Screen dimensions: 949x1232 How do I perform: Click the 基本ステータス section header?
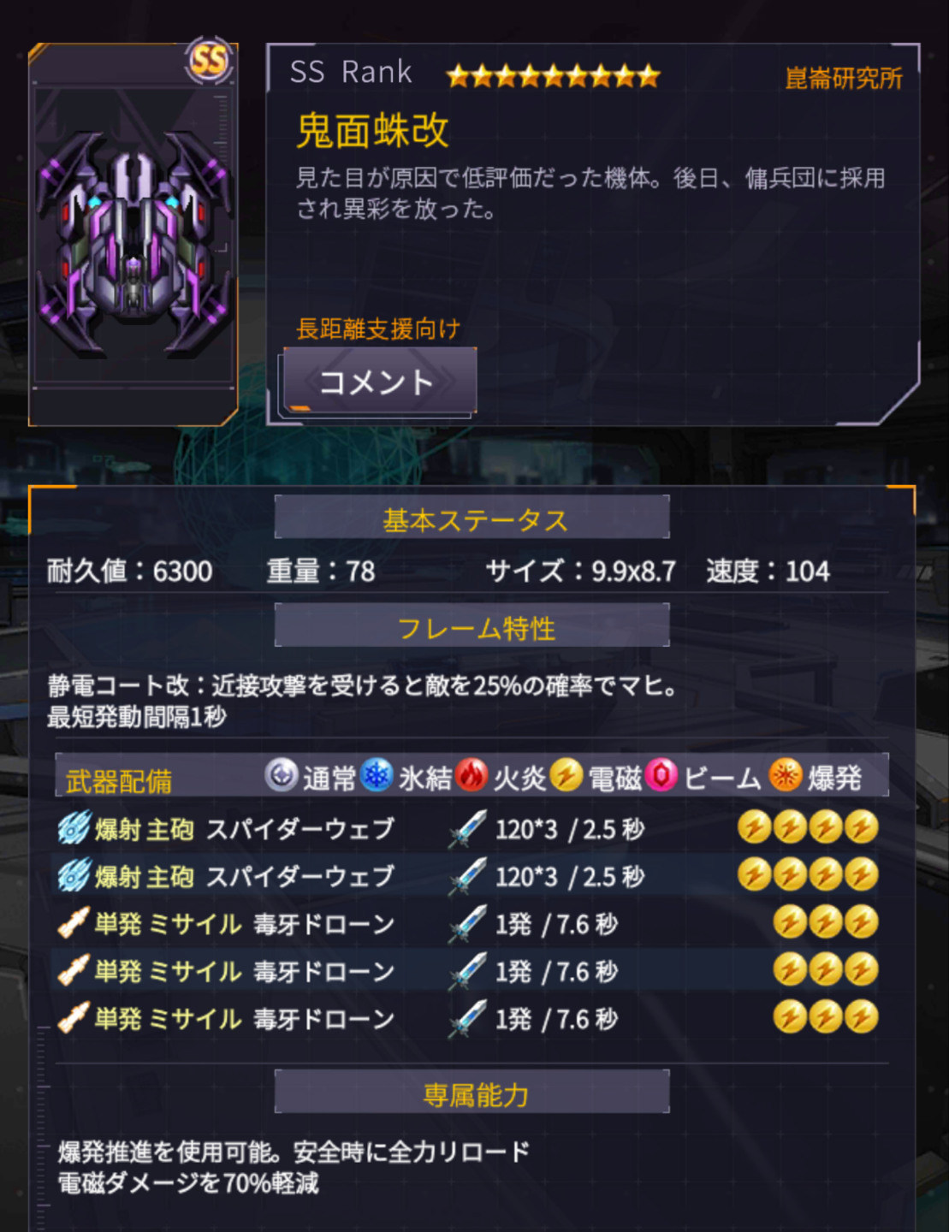(472, 518)
